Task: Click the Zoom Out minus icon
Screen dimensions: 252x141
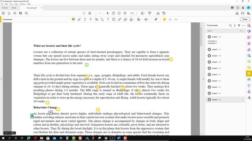Action: [119, 13]
